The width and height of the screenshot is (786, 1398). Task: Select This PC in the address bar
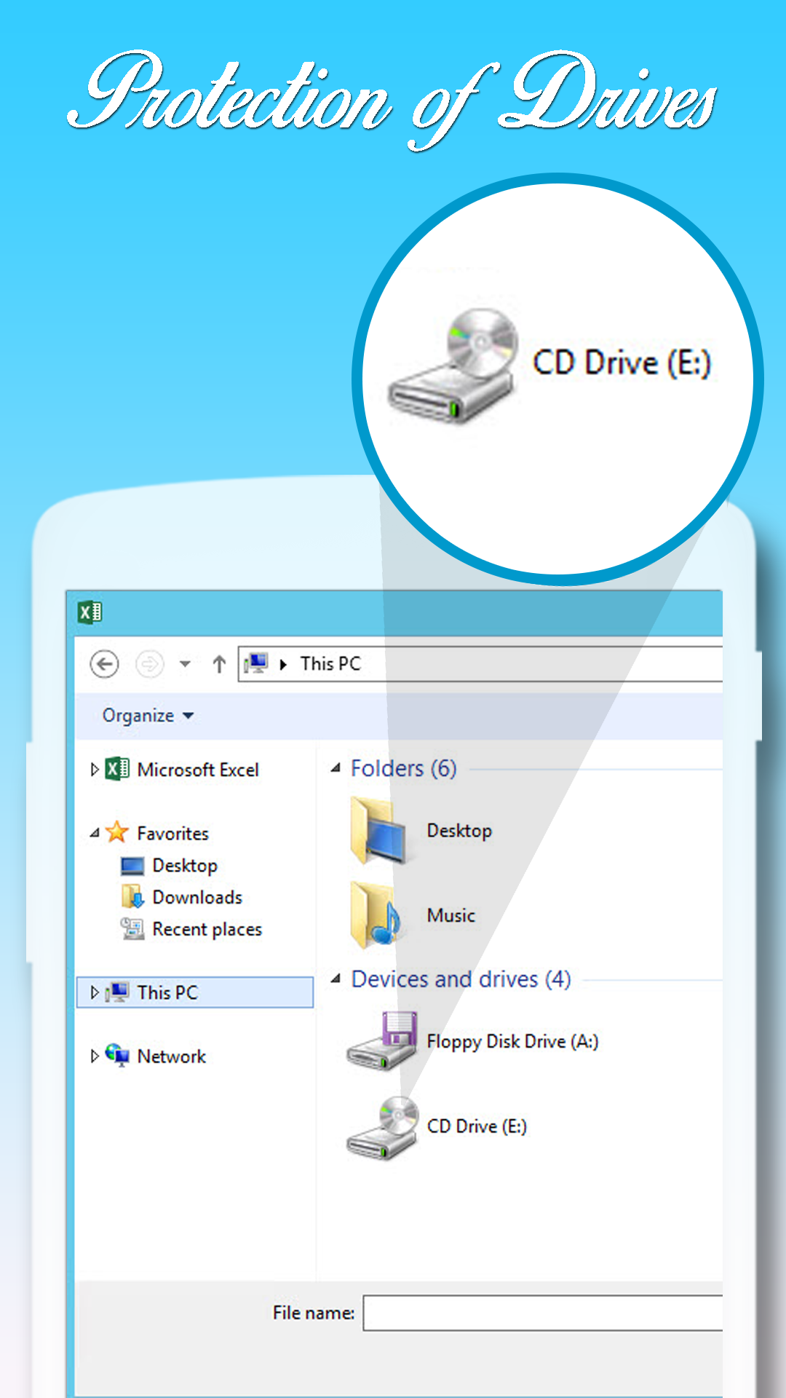point(330,663)
